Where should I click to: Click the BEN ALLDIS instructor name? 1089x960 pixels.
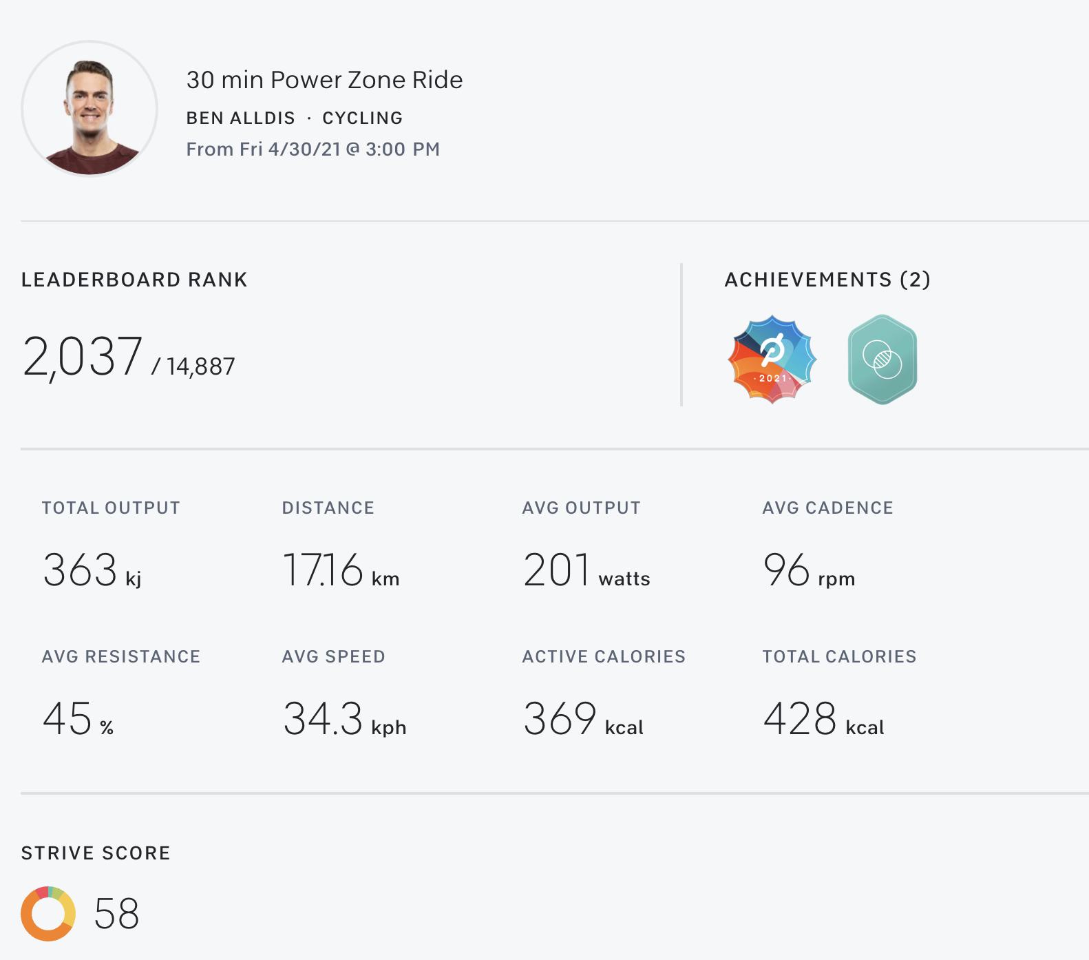pos(240,118)
